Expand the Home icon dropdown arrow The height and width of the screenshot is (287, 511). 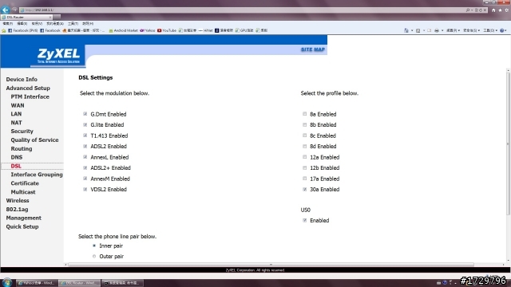point(412,30)
